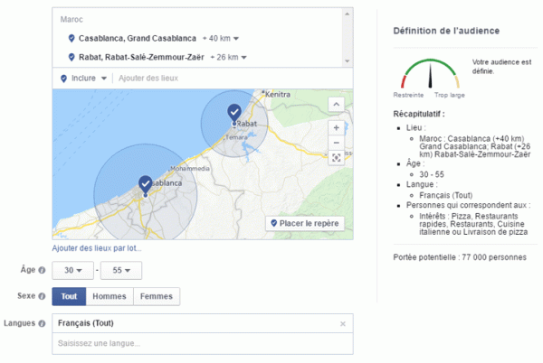This screenshot has width=543, height=363.
Task: Open the Inclure dropdown
Action: point(89,79)
